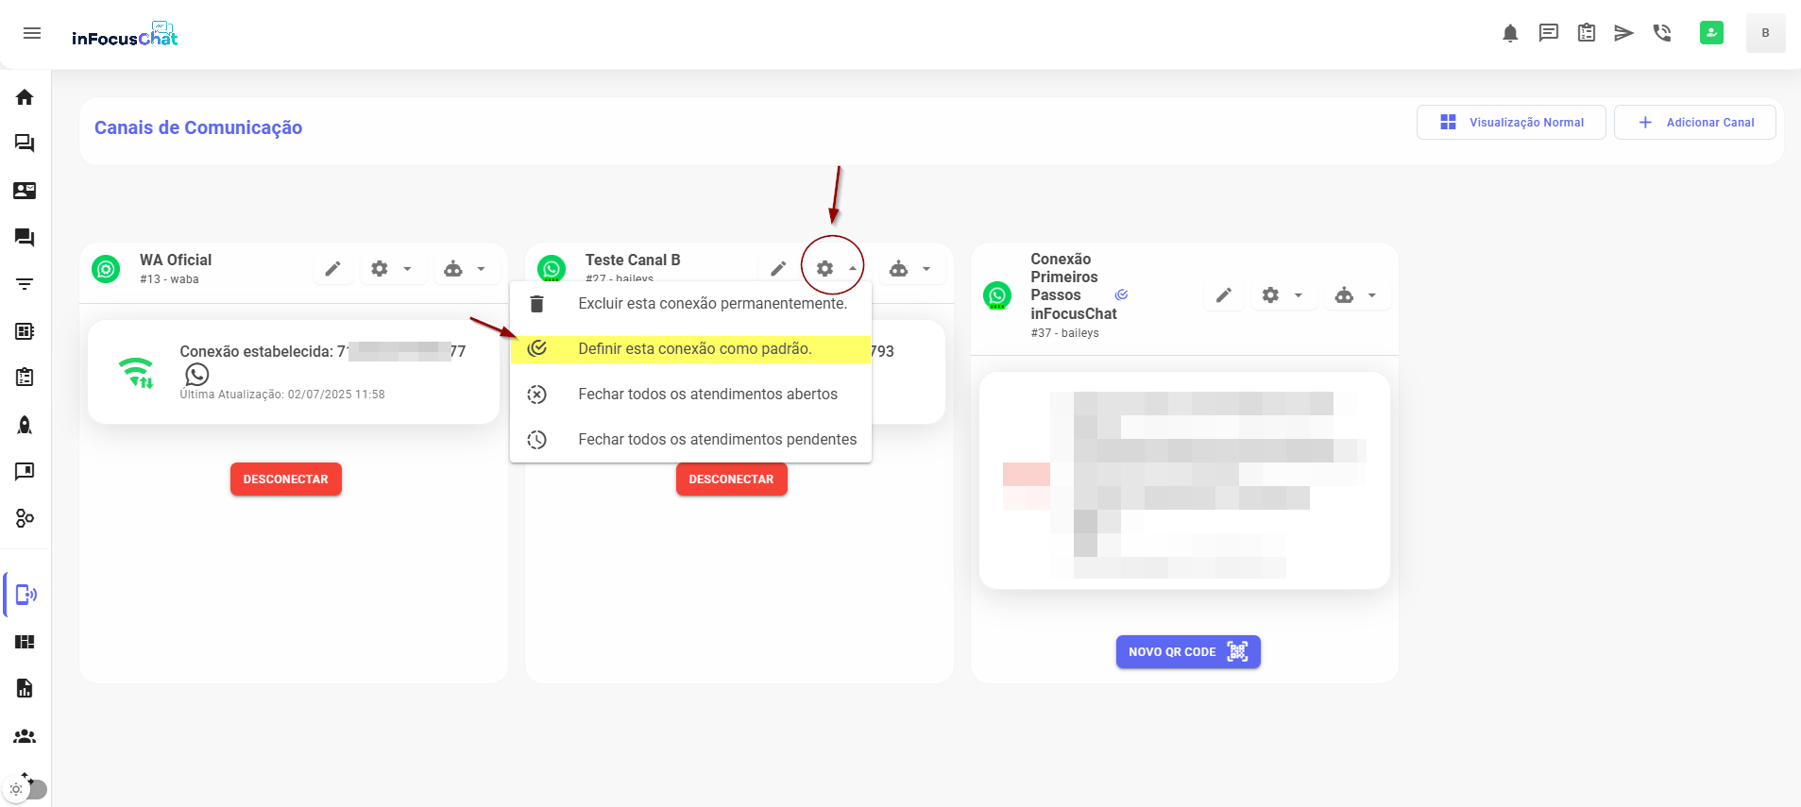Image resolution: width=1801 pixels, height=807 pixels.
Task: Select 'Definir esta conexão como padrão'
Action: point(694,349)
